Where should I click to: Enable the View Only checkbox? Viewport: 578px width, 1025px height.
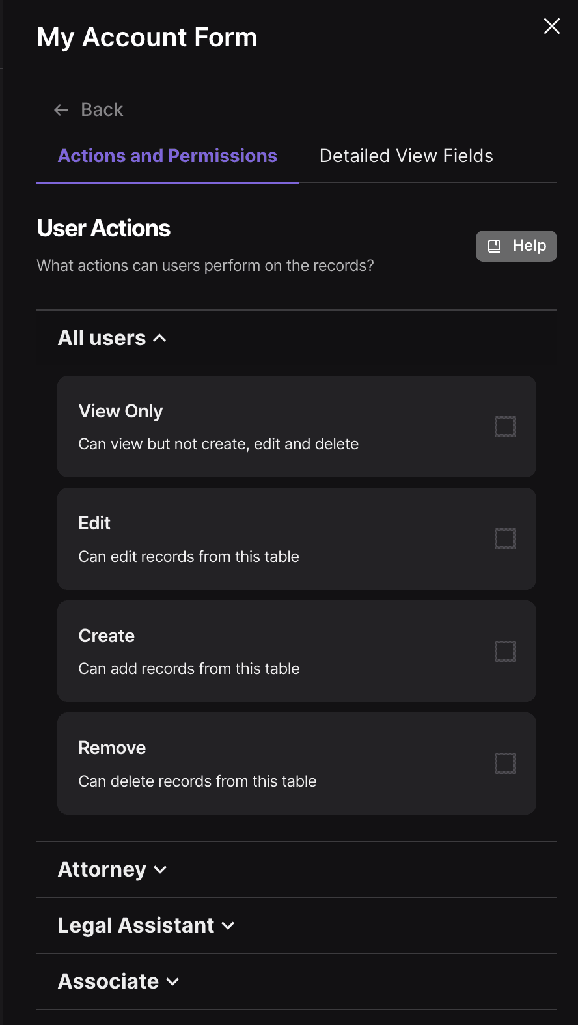pyautogui.click(x=505, y=427)
